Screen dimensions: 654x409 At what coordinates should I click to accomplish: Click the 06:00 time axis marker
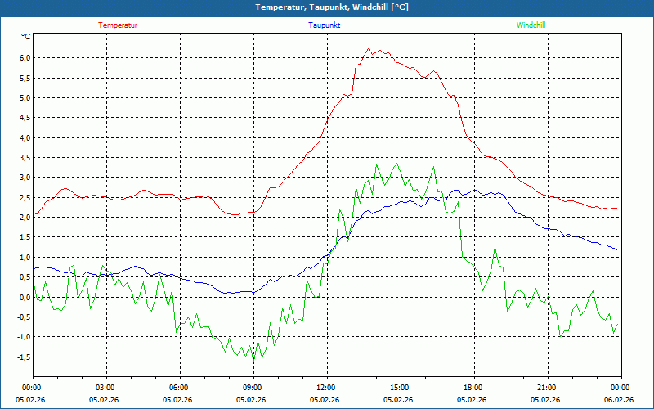pyautogui.click(x=179, y=388)
